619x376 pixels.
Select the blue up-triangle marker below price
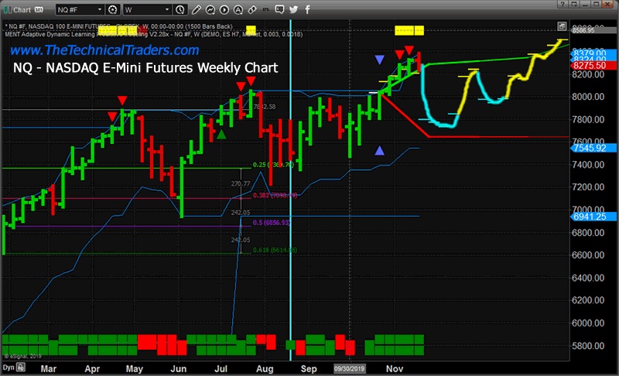379,150
